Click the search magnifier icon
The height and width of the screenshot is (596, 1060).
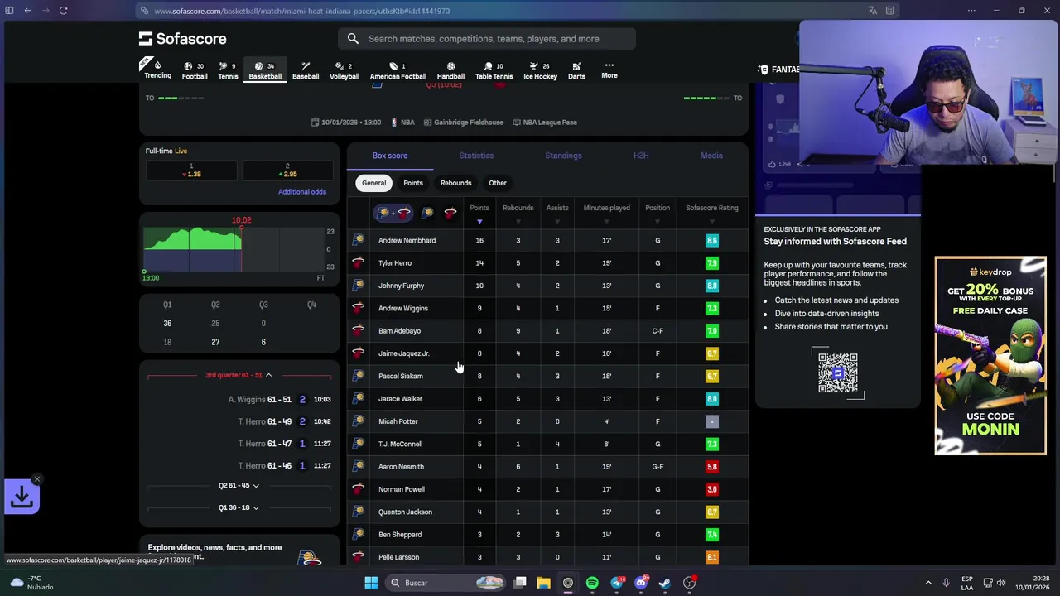[353, 38]
